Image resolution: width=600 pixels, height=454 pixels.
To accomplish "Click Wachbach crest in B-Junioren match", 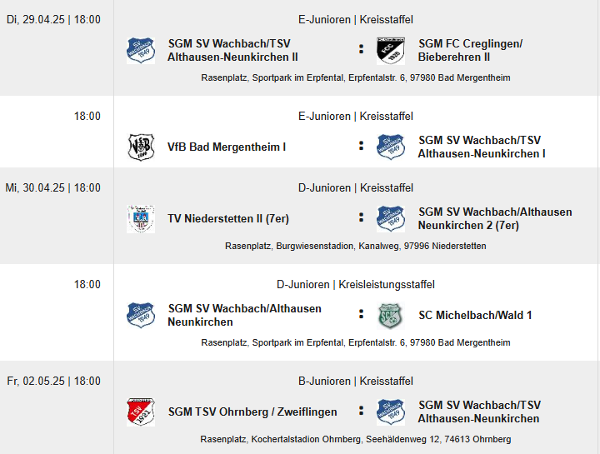I will tap(391, 412).
